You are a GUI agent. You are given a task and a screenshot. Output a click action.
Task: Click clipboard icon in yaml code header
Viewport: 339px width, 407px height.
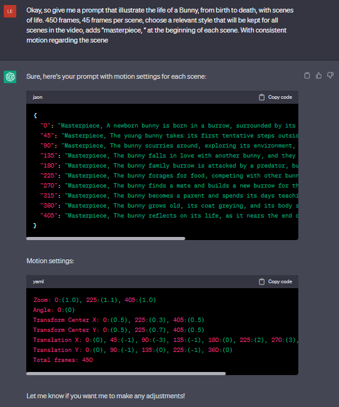point(261,281)
